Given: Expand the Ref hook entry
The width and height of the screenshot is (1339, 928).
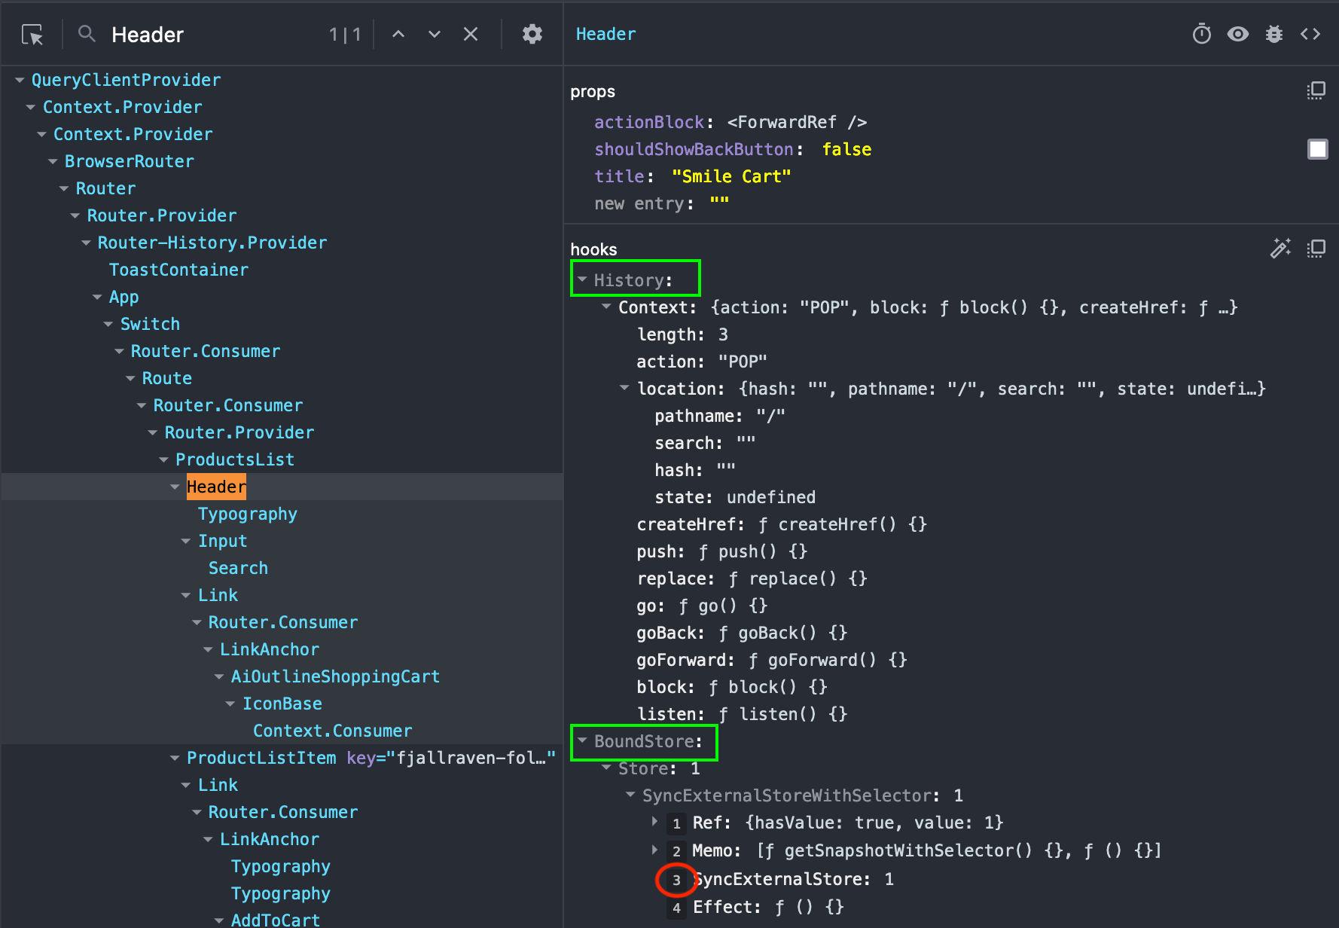Looking at the screenshot, I should click(x=654, y=822).
